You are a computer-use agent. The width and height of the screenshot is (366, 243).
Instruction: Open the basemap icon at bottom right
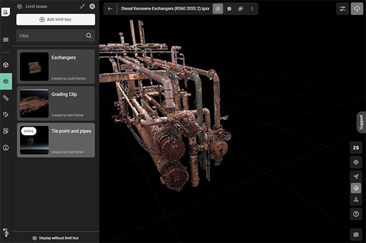(356, 234)
